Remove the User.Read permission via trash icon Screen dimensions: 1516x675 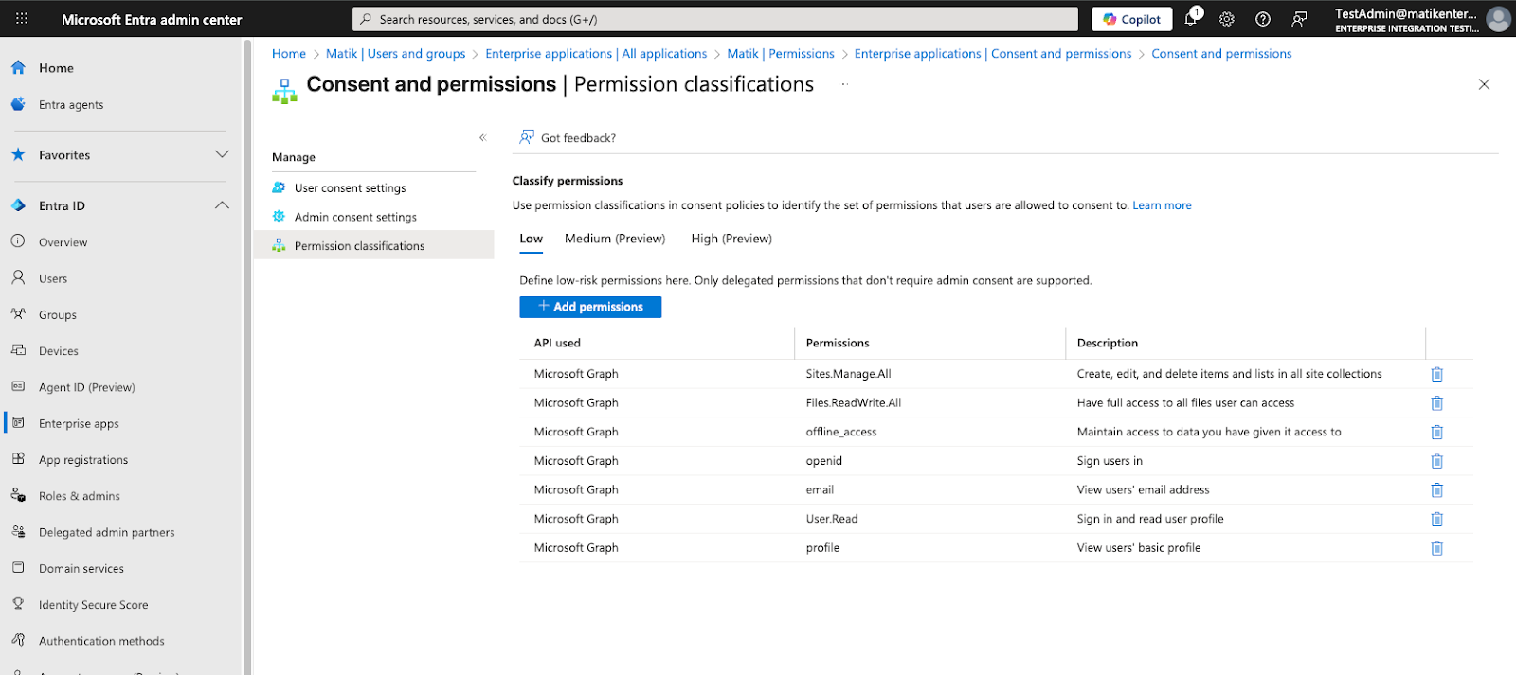click(x=1436, y=519)
